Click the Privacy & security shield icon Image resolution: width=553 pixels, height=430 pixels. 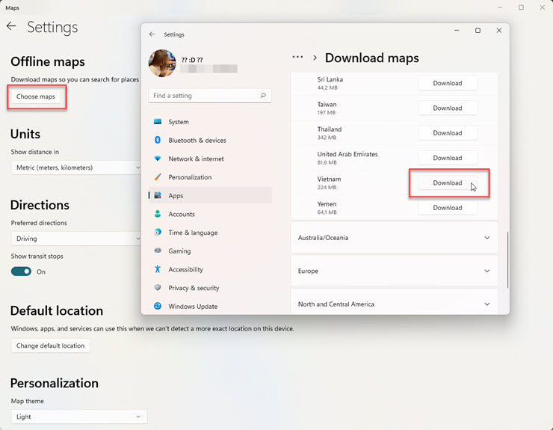click(x=158, y=288)
